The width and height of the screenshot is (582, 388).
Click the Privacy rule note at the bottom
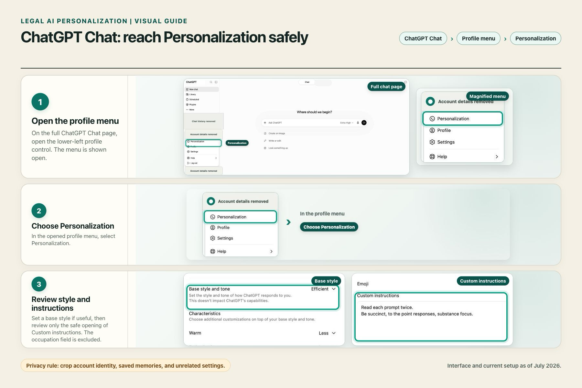pyautogui.click(x=125, y=366)
